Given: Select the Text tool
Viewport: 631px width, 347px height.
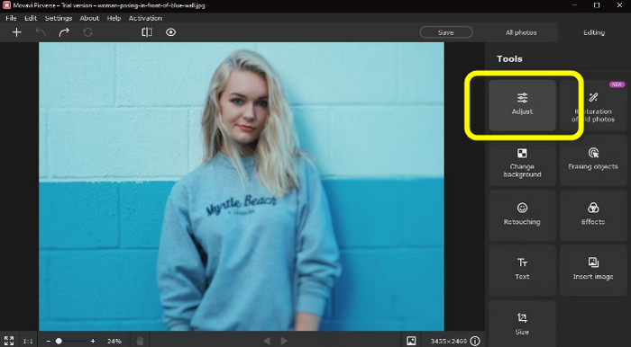Looking at the screenshot, I should [522, 271].
